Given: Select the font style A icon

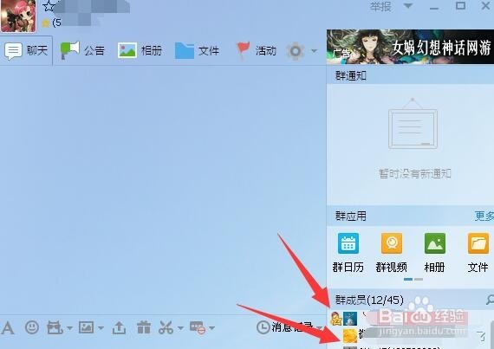Looking at the screenshot, I should tap(8, 327).
